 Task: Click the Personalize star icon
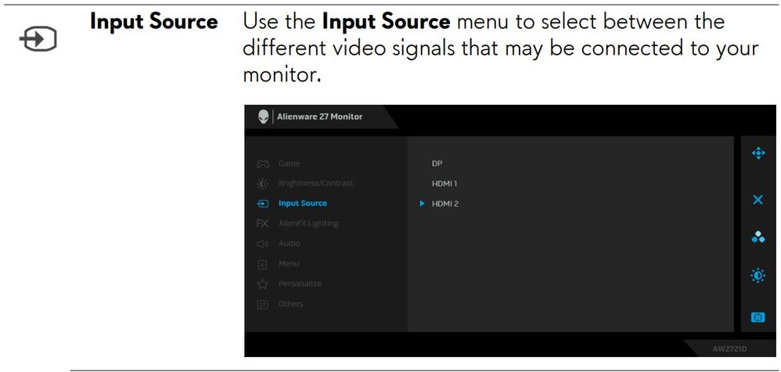tap(263, 284)
